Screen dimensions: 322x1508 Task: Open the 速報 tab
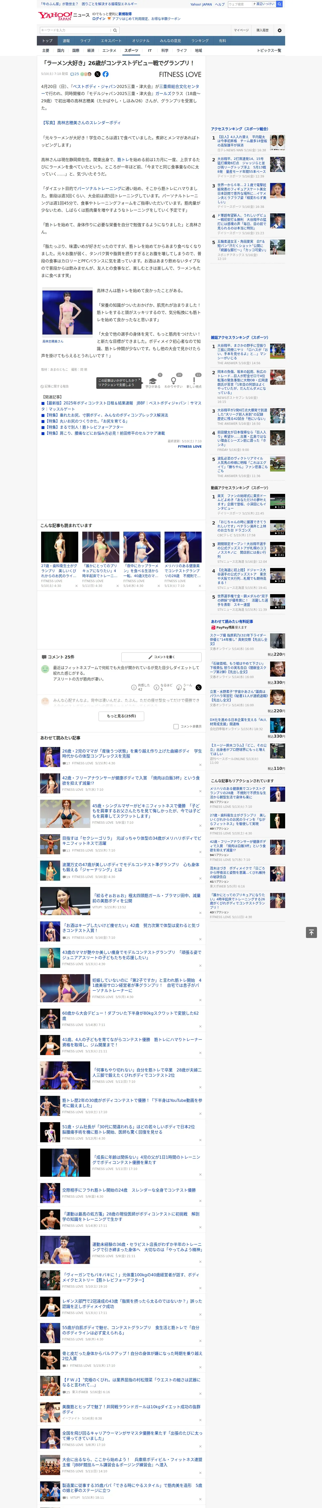(x=66, y=41)
